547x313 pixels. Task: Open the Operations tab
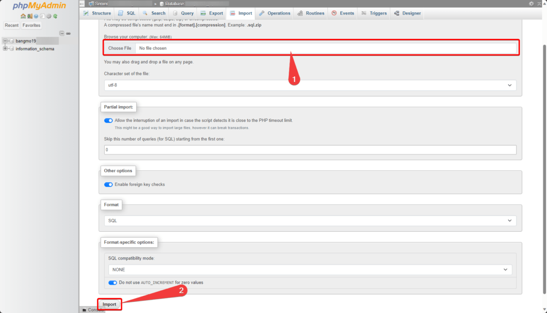(275, 13)
